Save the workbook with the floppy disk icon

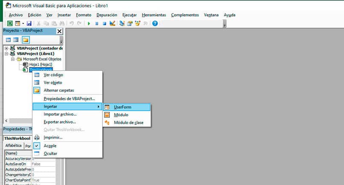coord(29,23)
